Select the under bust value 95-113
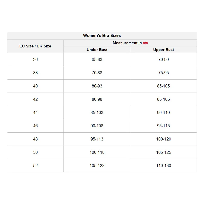This screenshot has width=204, height=204. pyautogui.click(x=97, y=139)
